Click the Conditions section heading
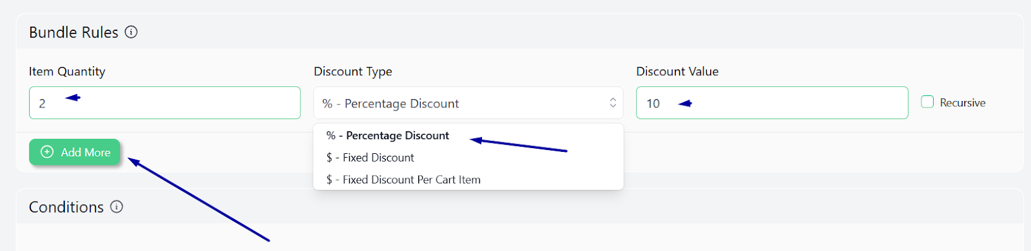Image resolution: width=1031 pixels, height=251 pixels. tap(66, 207)
